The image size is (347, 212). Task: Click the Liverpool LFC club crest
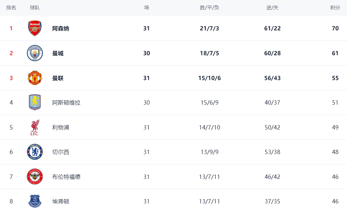coord(35,127)
